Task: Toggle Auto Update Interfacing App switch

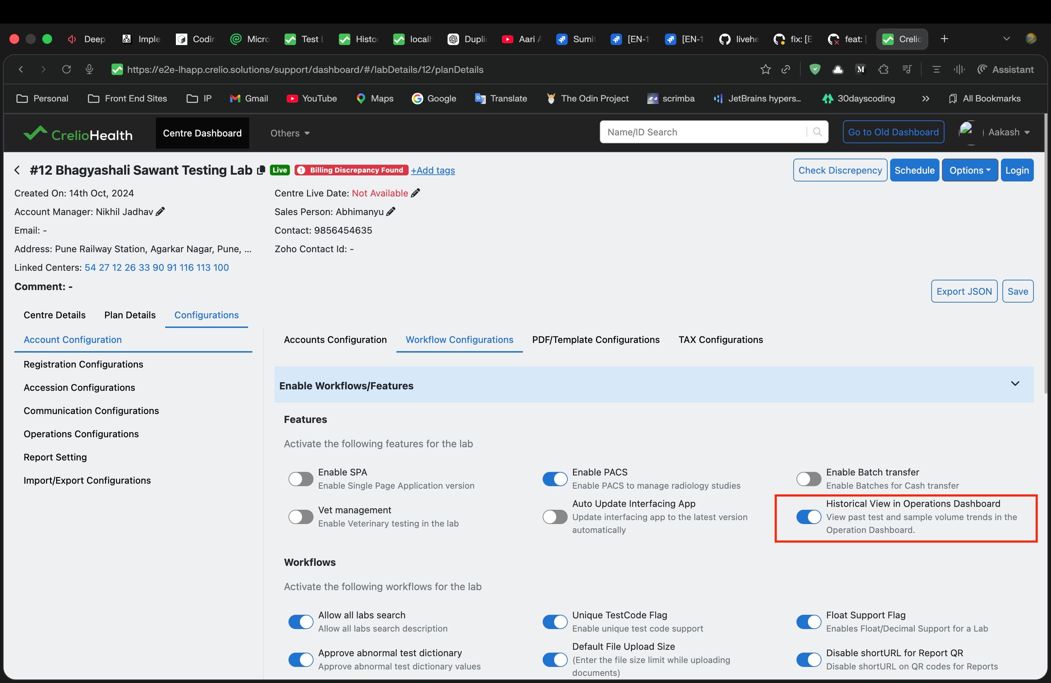Action: (x=555, y=517)
